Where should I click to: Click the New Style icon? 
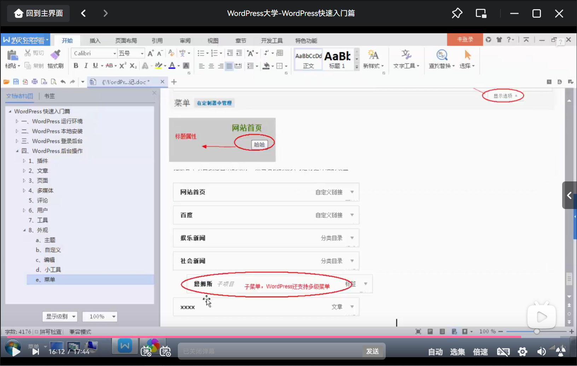373,55
